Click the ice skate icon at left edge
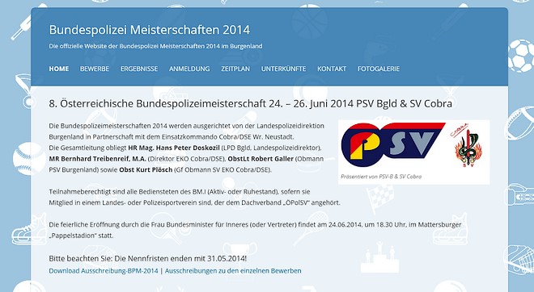The height and width of the screenshot is (292, 534). pos(29,229)
